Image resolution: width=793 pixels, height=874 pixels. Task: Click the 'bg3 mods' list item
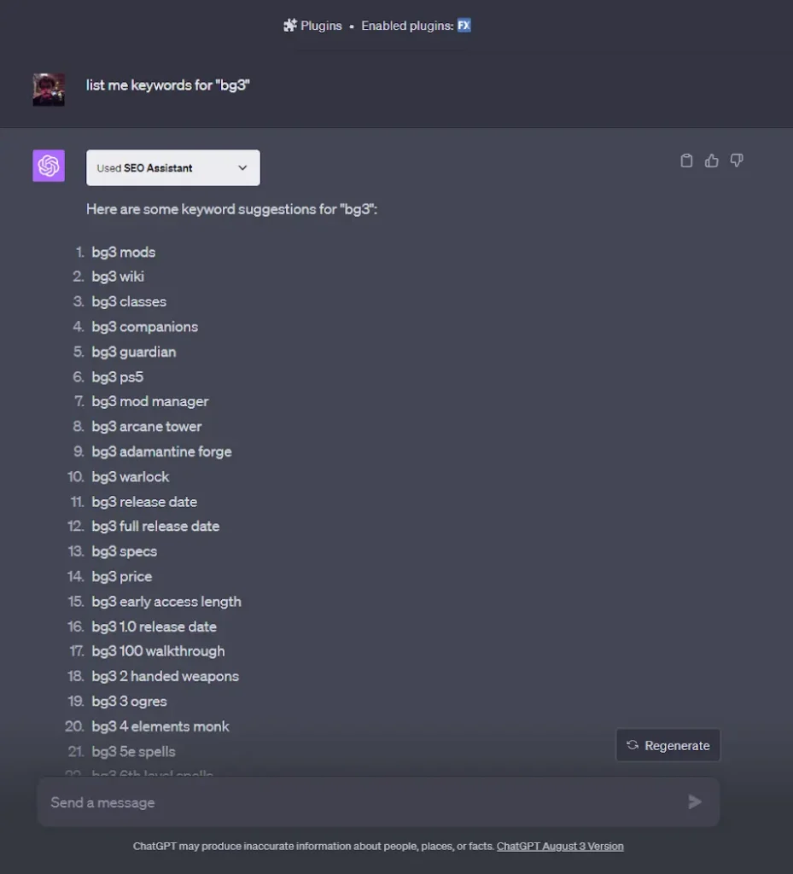124,252
